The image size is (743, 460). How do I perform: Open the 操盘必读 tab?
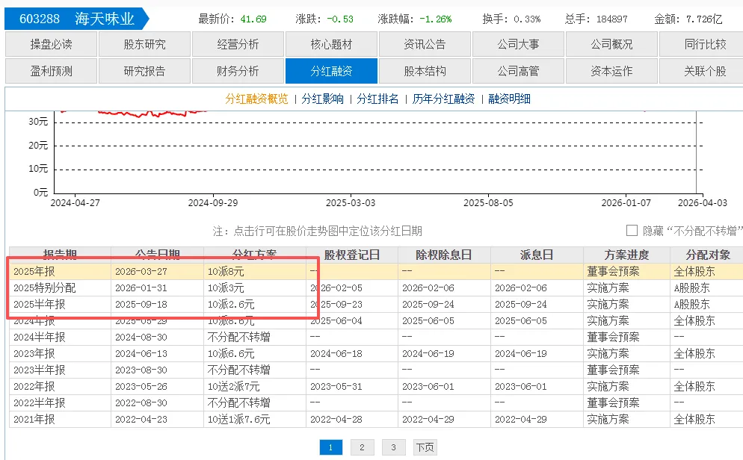tap(51, 44)
